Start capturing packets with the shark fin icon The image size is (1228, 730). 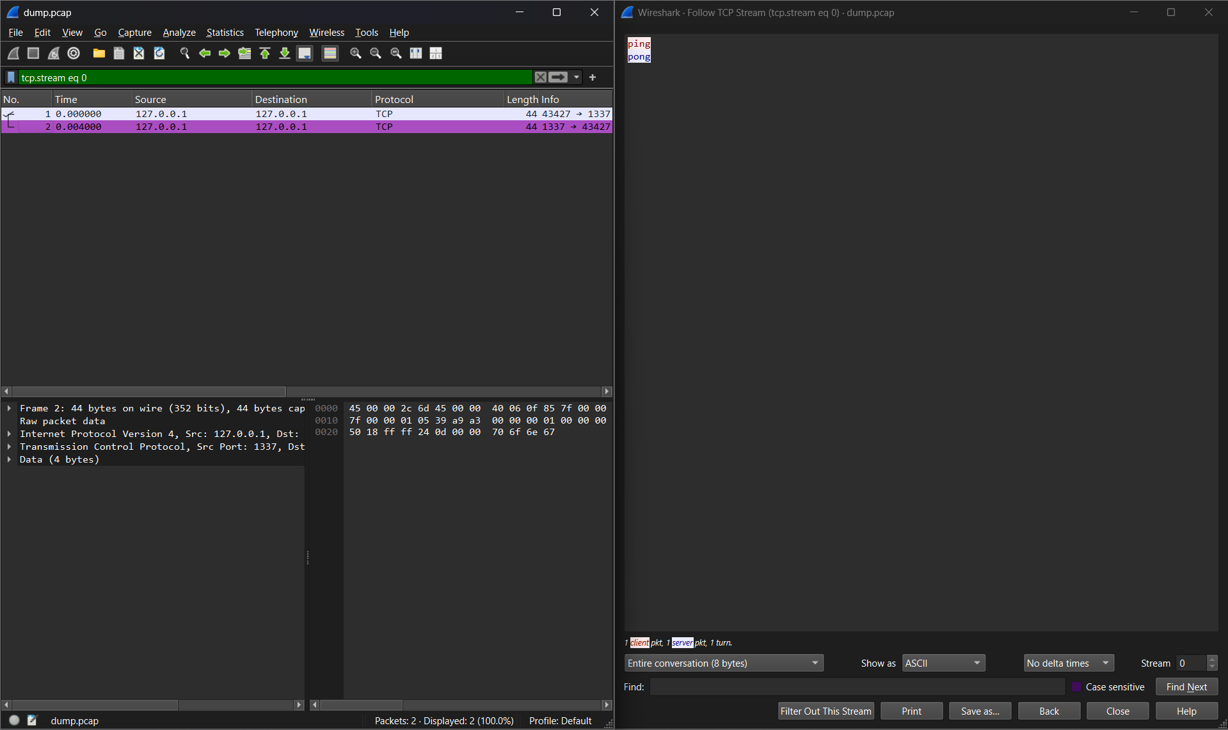point(13,53)
